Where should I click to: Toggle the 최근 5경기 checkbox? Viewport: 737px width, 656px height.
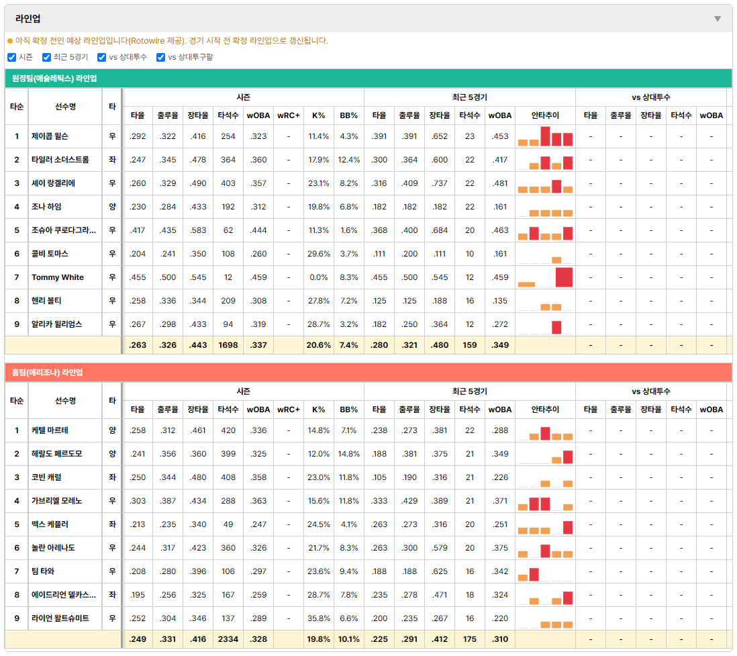tap(46, 57)
